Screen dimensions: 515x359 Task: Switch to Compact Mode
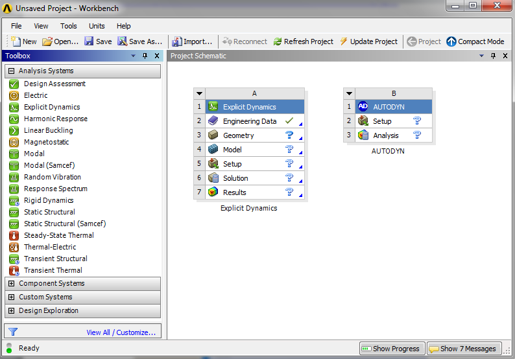click(475, 41)
